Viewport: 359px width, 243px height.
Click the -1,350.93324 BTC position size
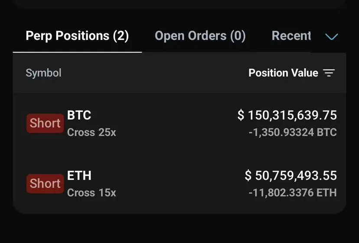click(x=293, y=132)
